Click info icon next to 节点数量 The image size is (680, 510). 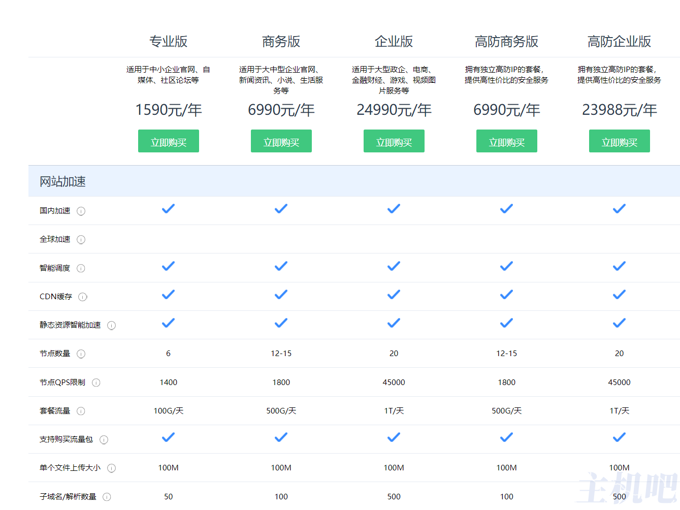tap(81, 354)
